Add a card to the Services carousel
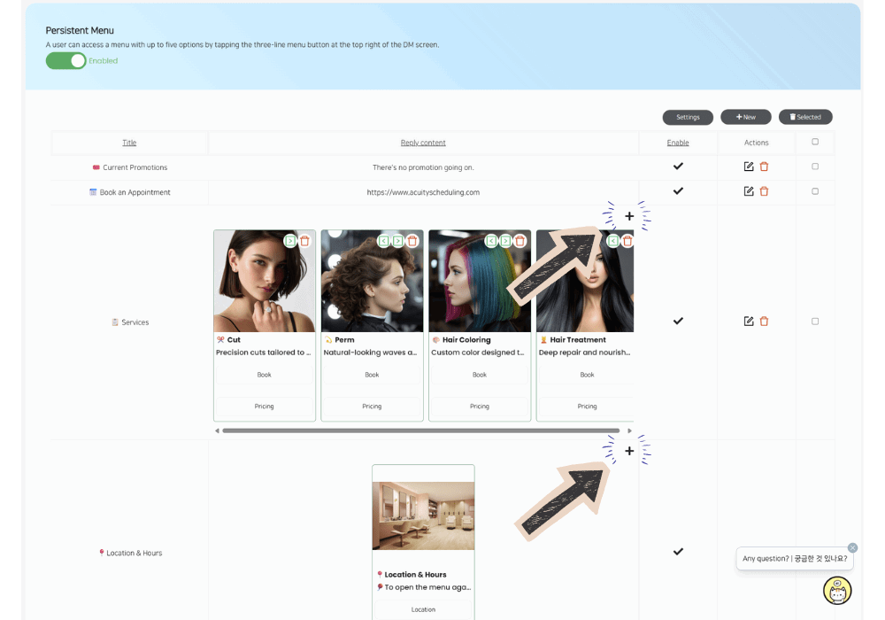The width and height of the screenshot is (885, 620). coord(629,216)
